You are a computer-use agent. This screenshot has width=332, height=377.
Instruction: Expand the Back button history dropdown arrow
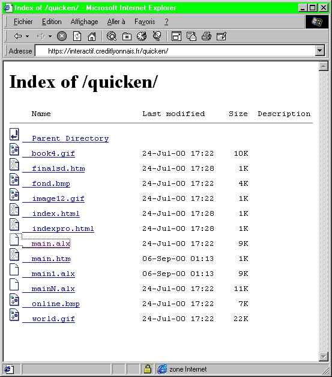(x=28, y=36)
